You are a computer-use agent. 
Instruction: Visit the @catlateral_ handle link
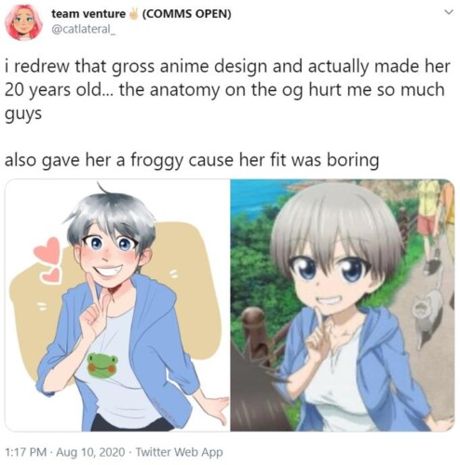tap(83, 30)
